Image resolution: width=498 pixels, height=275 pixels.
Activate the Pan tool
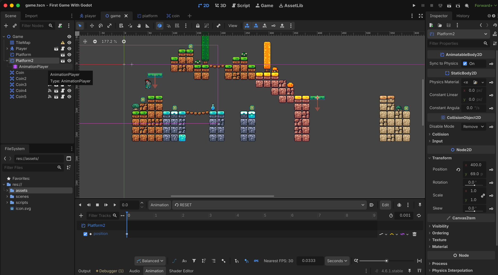pyautogui.click(x=139, y=26)
